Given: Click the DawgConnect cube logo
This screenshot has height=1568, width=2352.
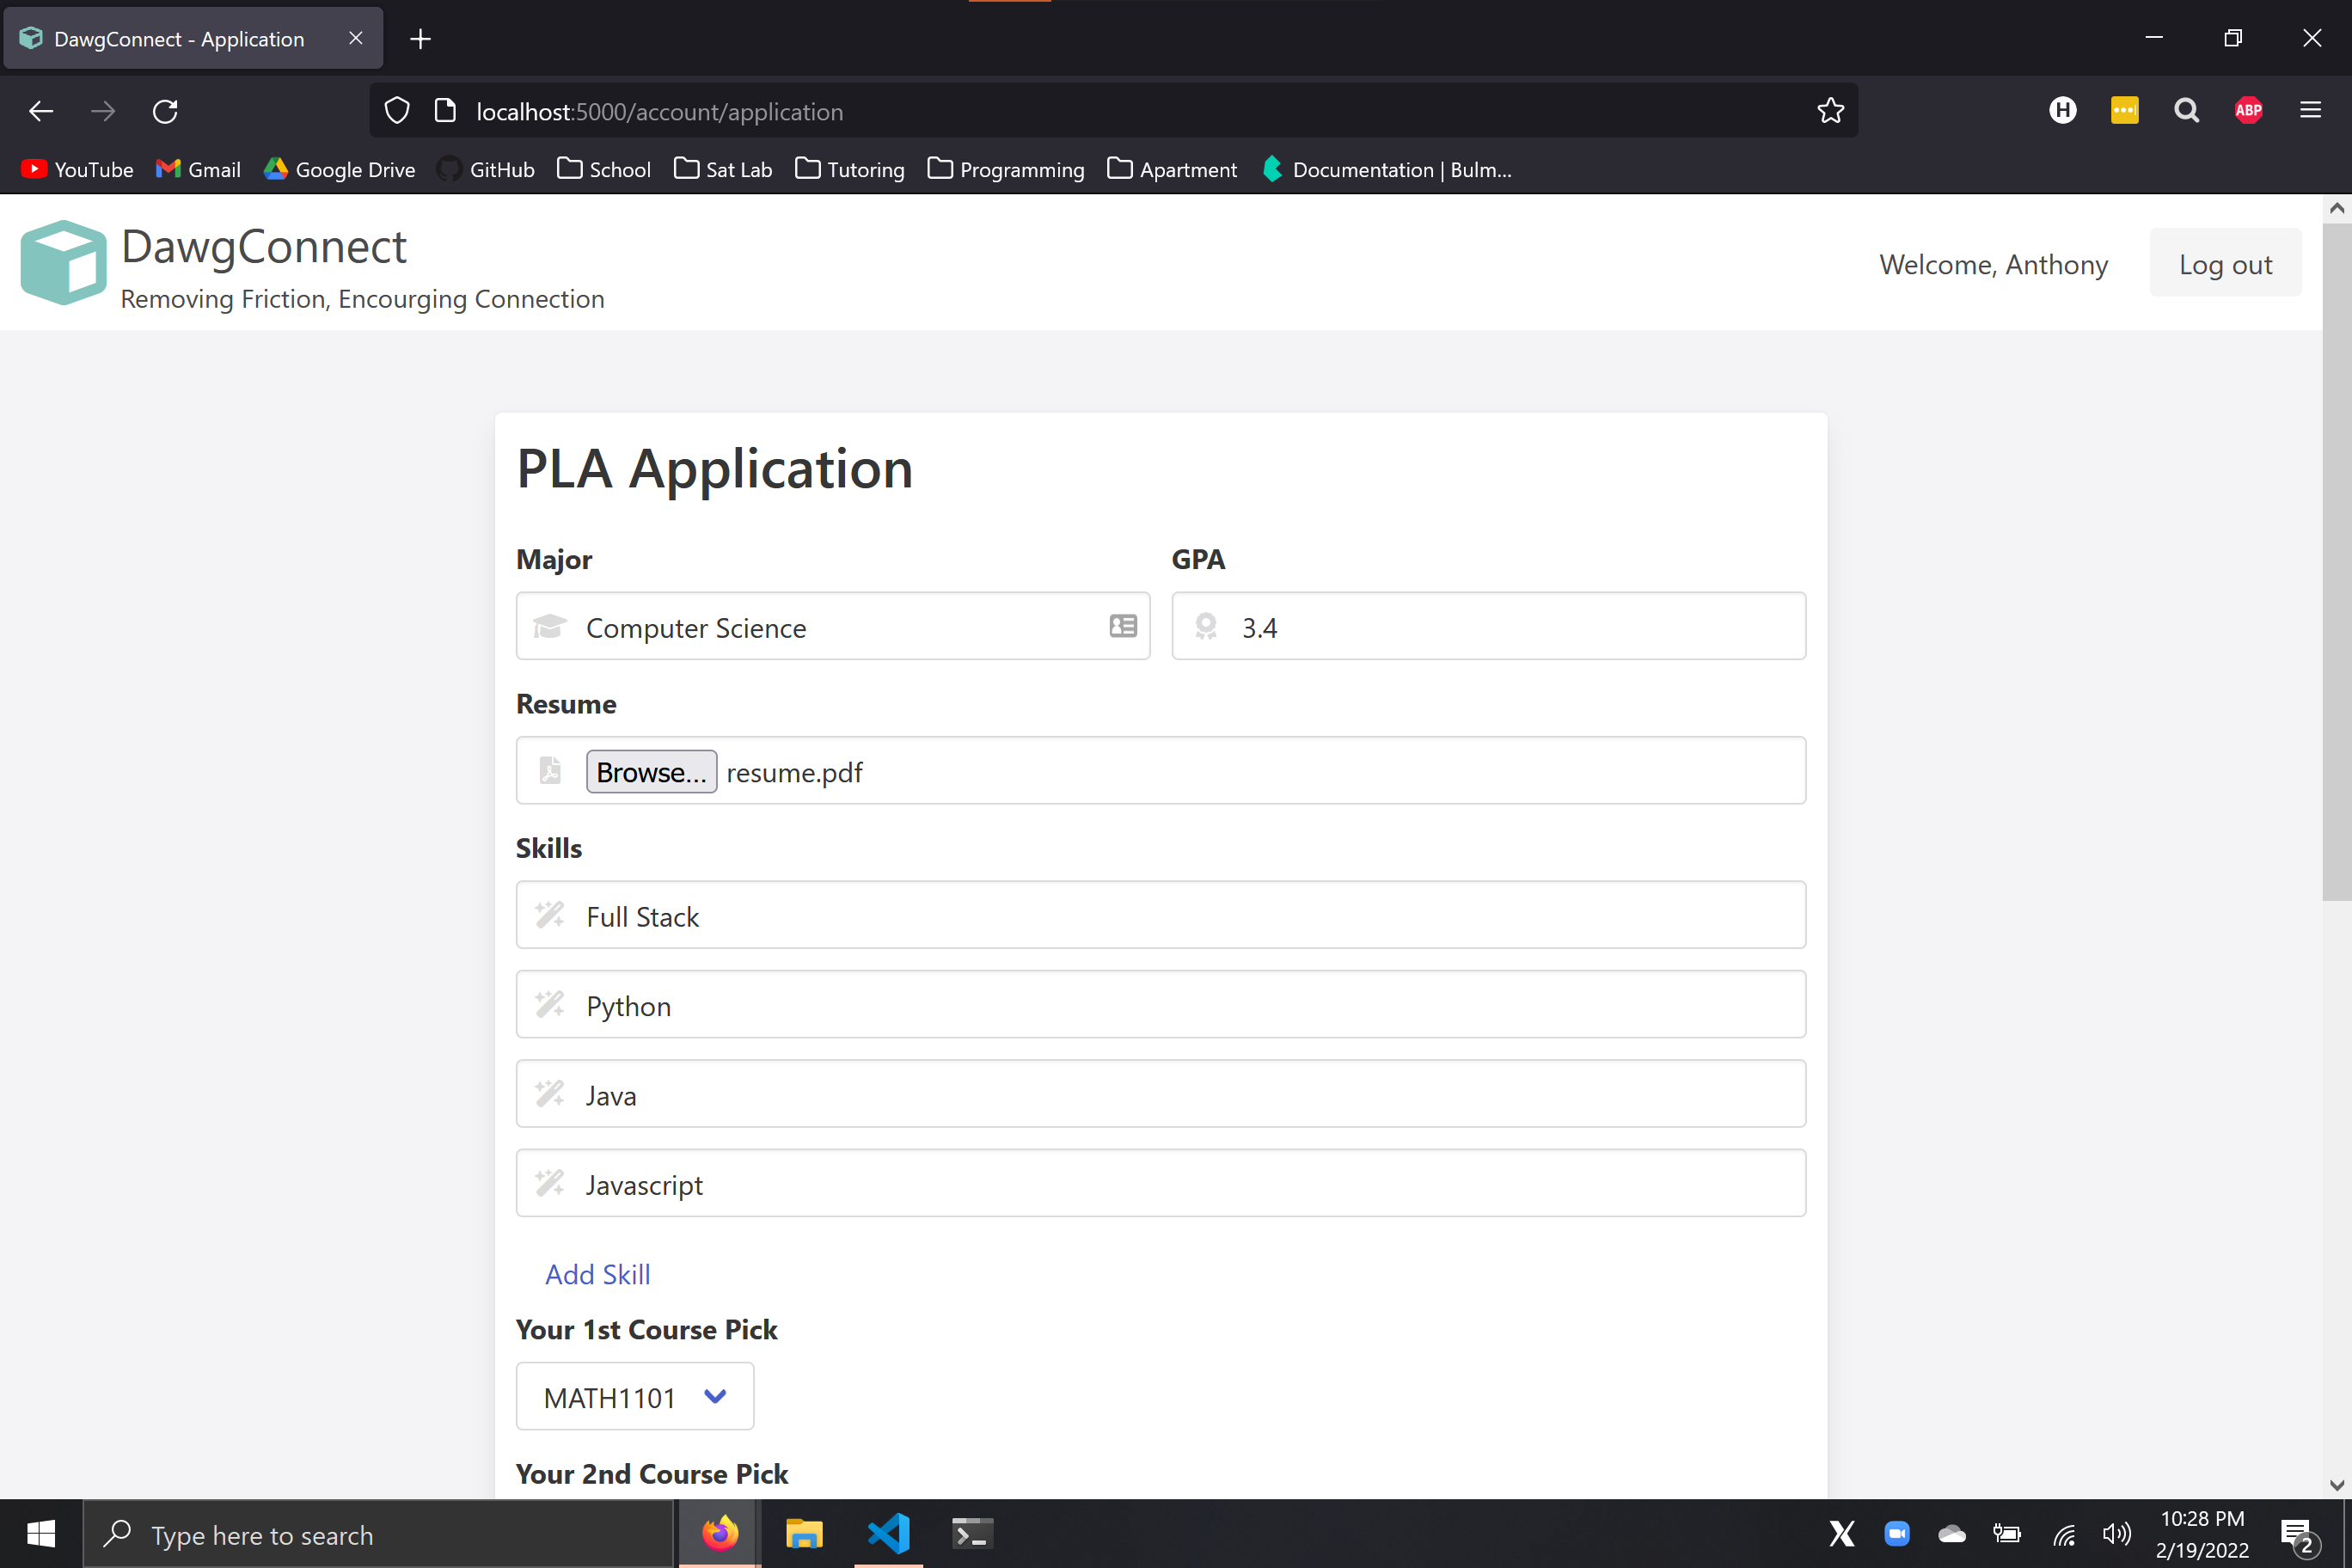Looking at the screenshot, I should coord(63,263).
